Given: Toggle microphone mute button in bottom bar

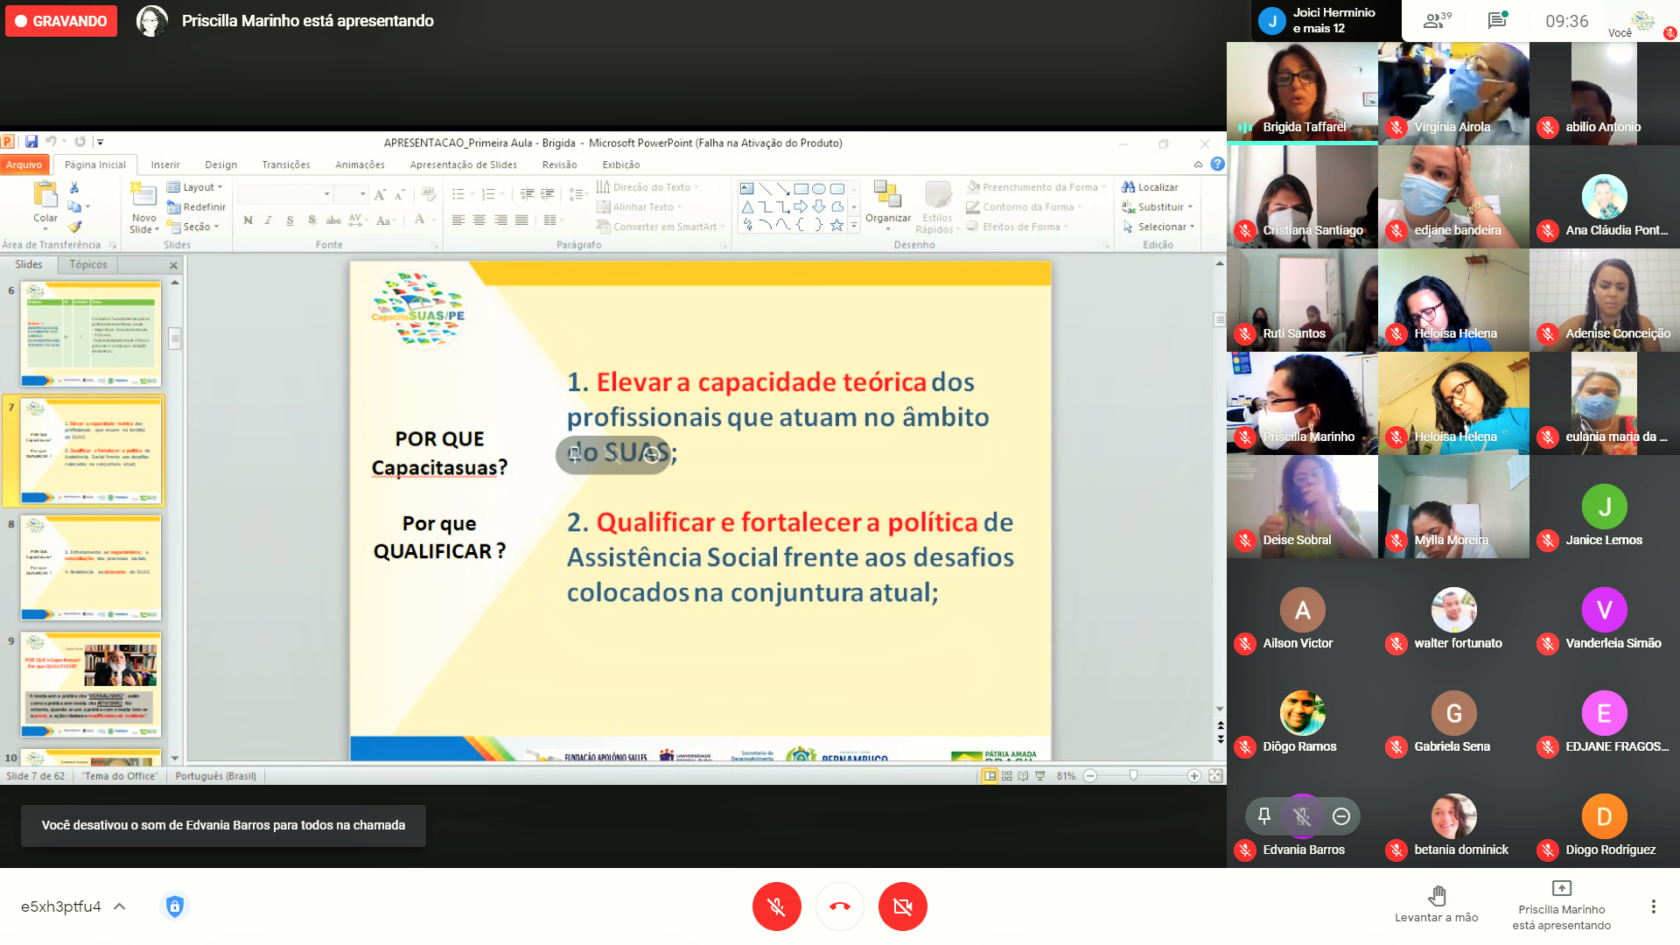Looking at the screenshot, I should point(776,906).
